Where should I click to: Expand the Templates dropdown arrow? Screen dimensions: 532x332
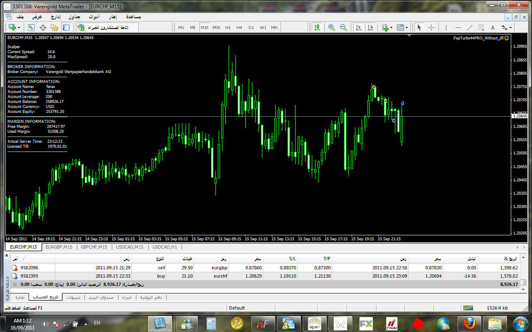pos(407,28)
